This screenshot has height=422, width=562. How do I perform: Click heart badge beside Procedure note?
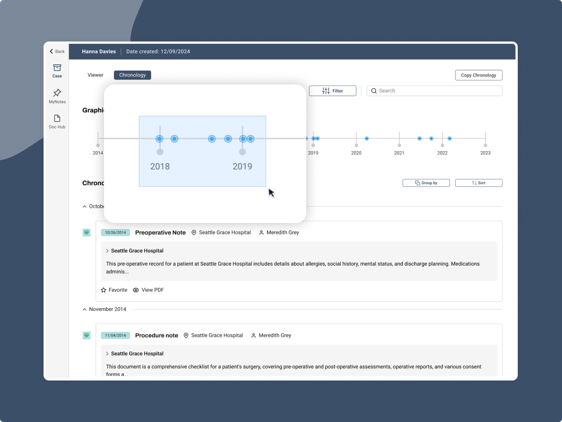[86, 335]
